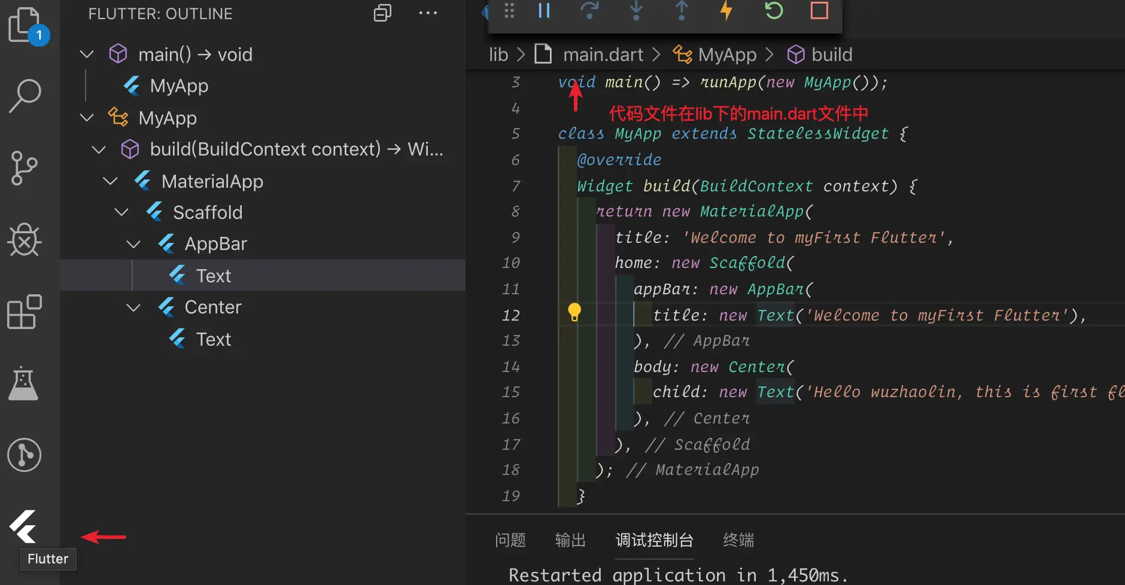The height and width of the screenshot is (585, 1125).
Task: Click the build breadcrumb
Action: click(832, 54)
